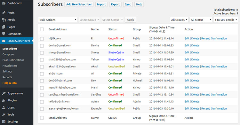Open the Subscribers submenu item
Viewport: 240px width, 125px height.
[x=10, y=49]
